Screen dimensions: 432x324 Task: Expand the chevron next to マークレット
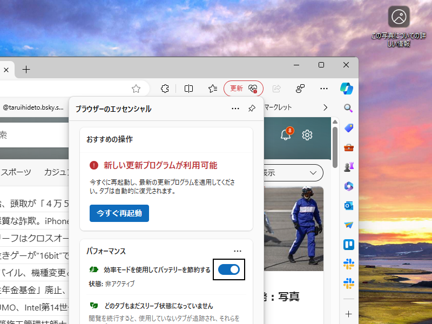(x=325, y=107)
